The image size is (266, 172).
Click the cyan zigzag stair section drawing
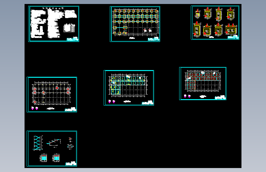[x=37, y=143]
